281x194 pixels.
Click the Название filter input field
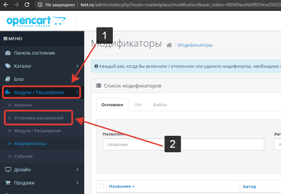point(183,144)
